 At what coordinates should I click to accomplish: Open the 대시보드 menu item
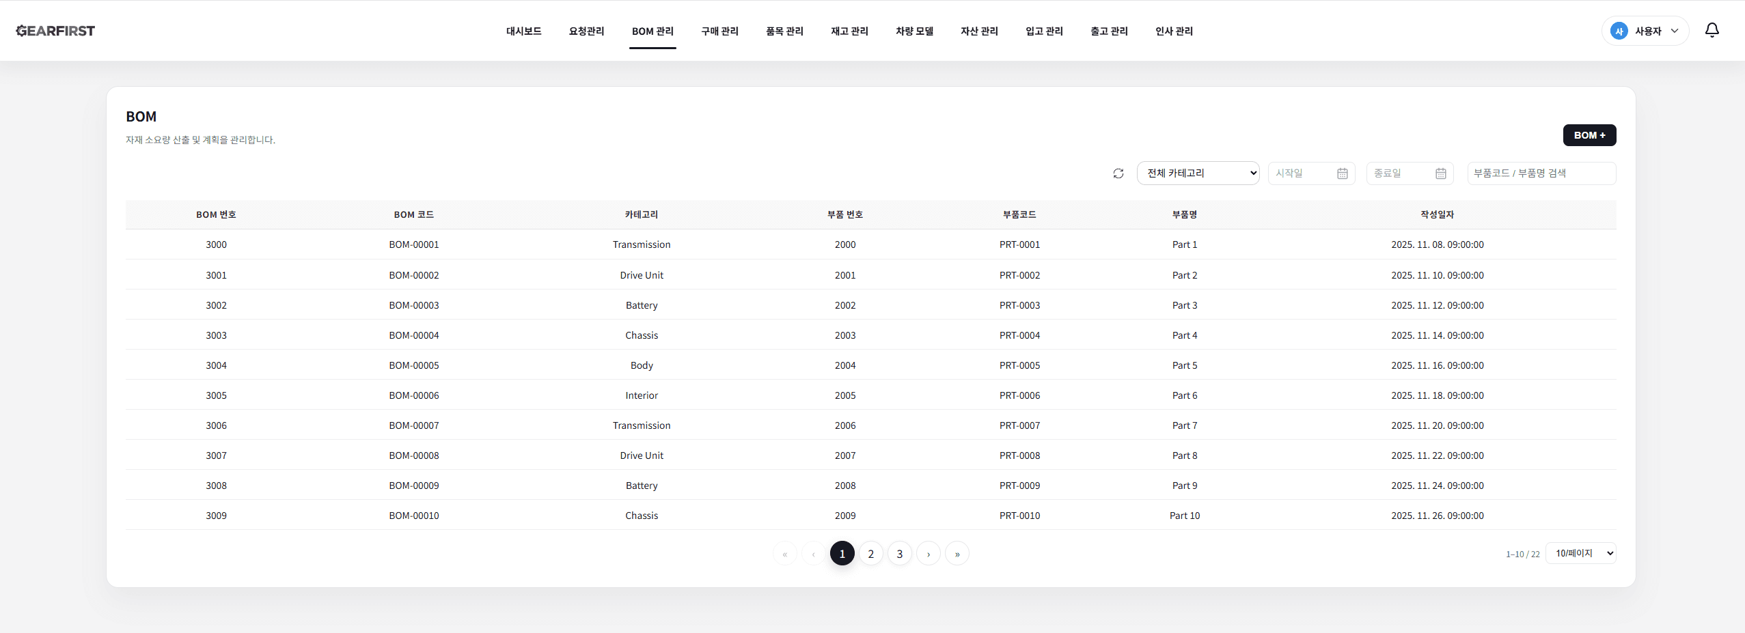click(x=523, y=31)
